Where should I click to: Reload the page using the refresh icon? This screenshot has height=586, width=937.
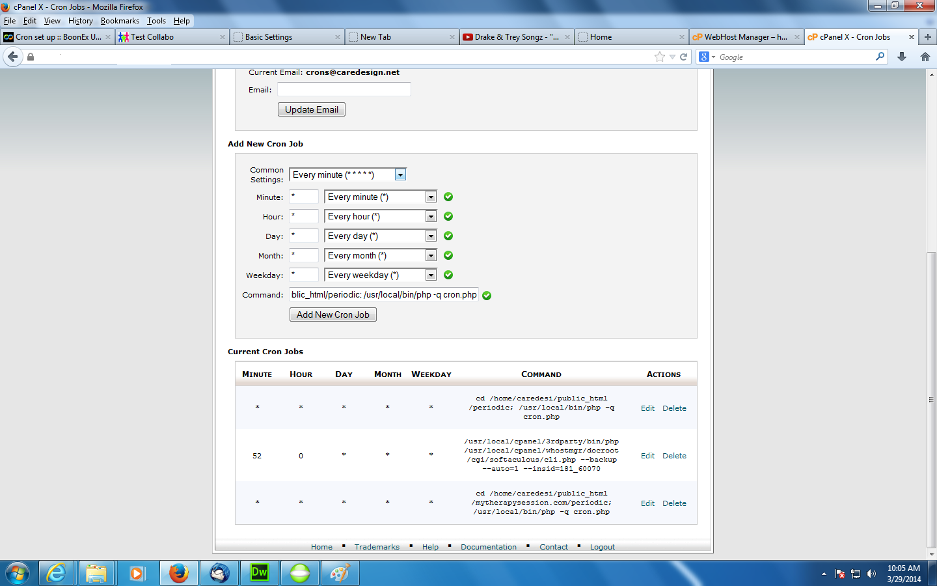pos(684,57)
